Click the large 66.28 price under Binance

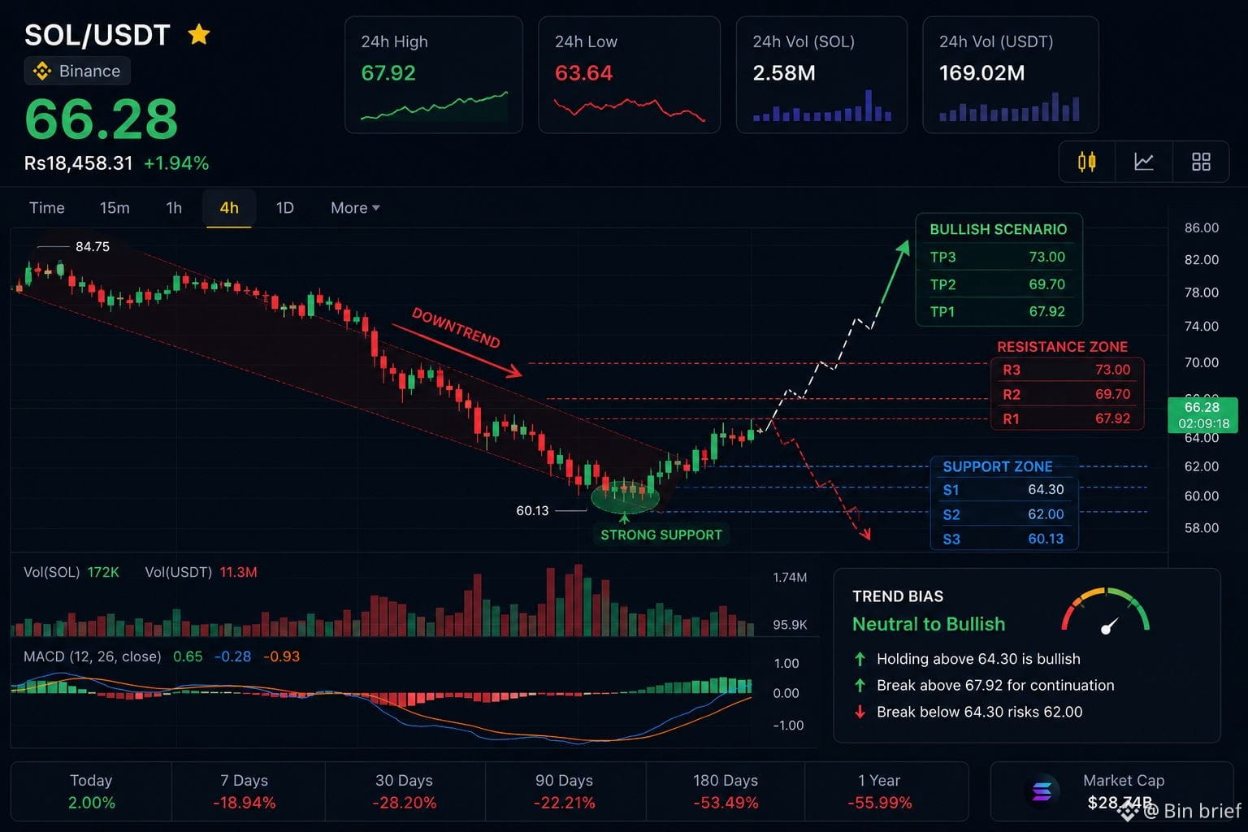pos(102,119)
